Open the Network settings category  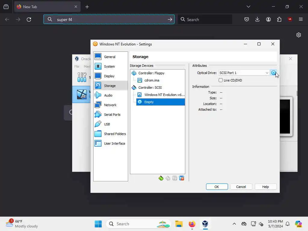111,105
